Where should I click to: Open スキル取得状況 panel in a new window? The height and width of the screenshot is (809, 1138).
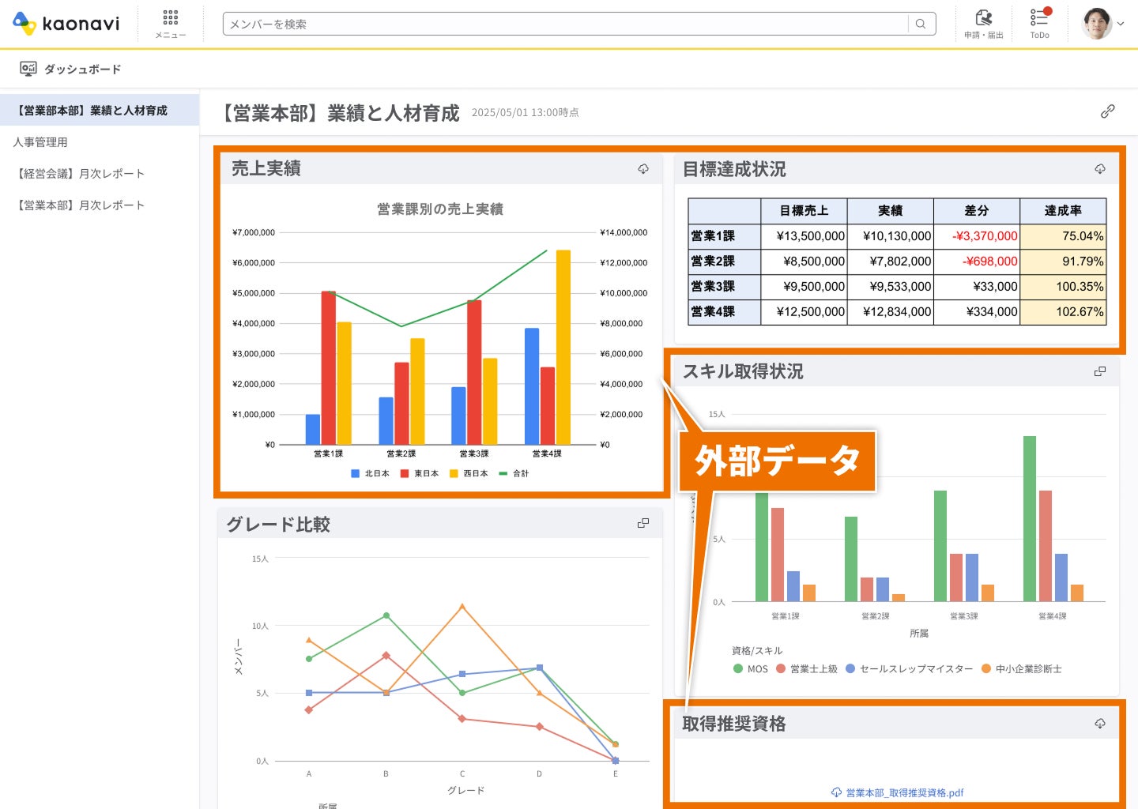tap(1100, 371)
